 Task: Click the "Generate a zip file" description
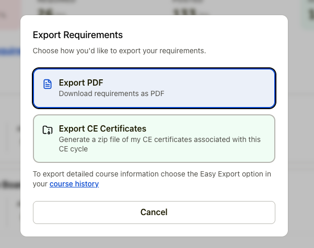click(159, 140)
